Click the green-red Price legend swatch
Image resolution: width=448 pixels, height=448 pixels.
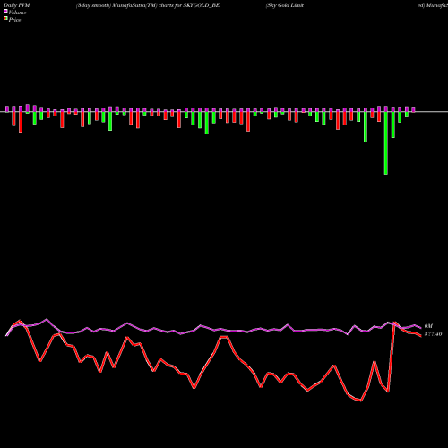point(5,18)
